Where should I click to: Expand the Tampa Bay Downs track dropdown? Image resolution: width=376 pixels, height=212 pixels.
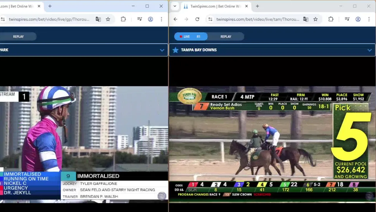point(370,50)
